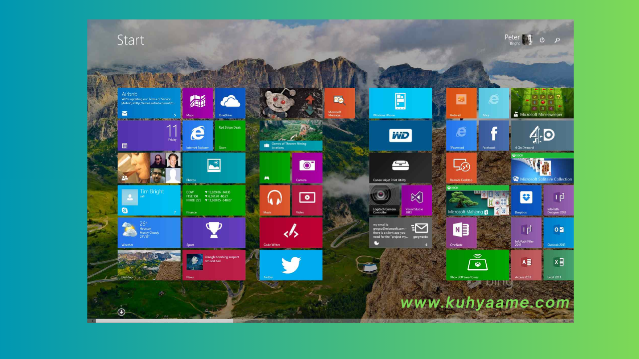
Task: Open the Sport trophy tile
Action: point(214,233)
